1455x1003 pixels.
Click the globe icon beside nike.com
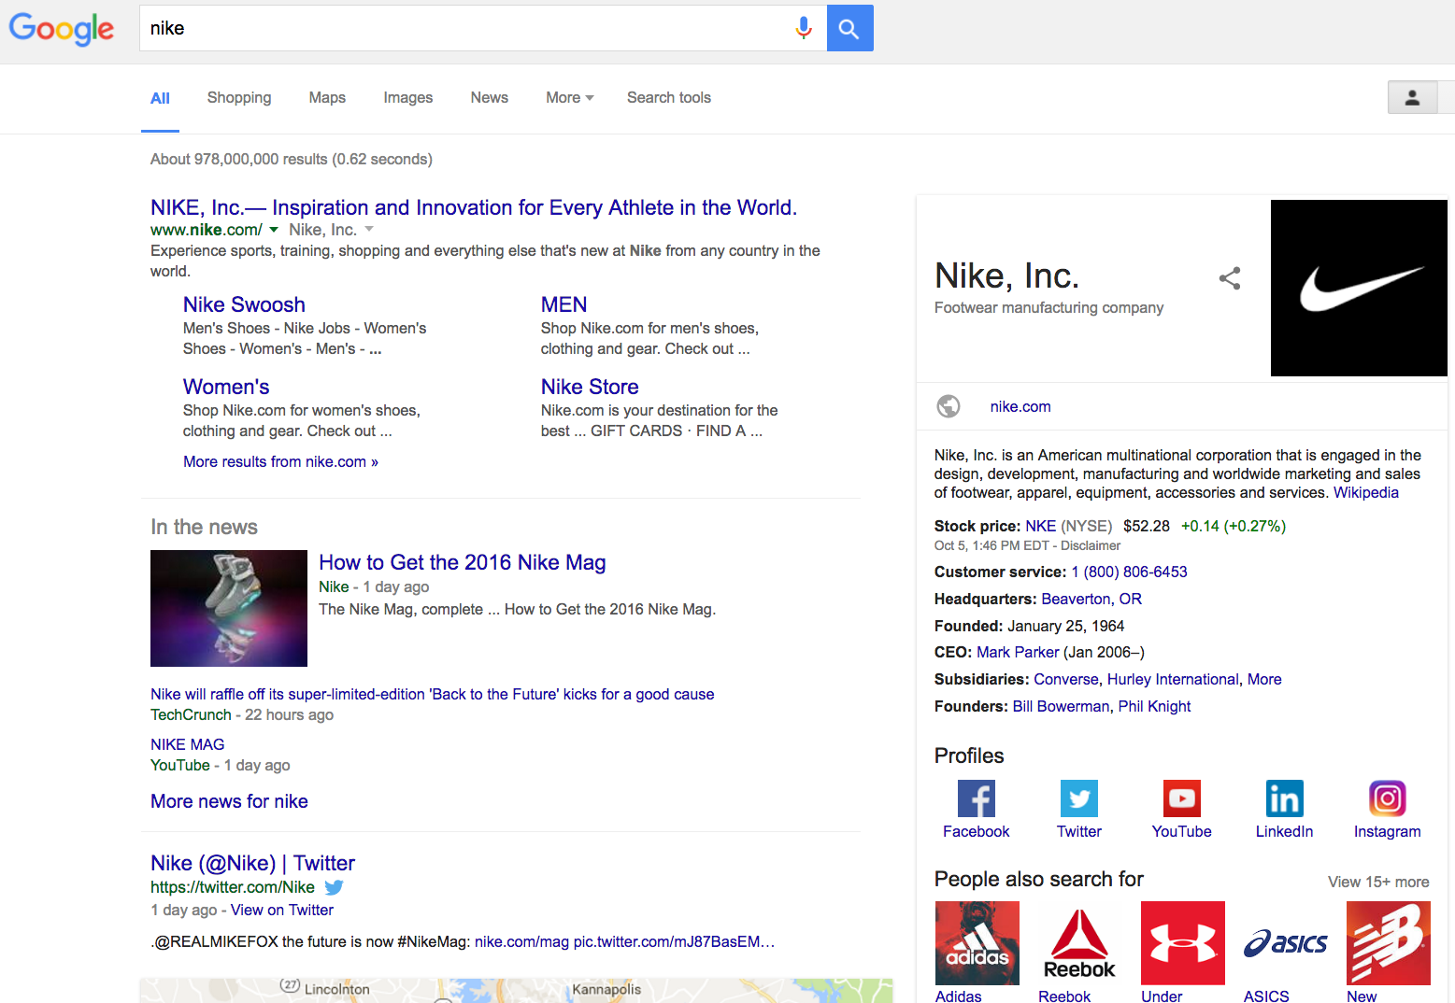point(948,406)
